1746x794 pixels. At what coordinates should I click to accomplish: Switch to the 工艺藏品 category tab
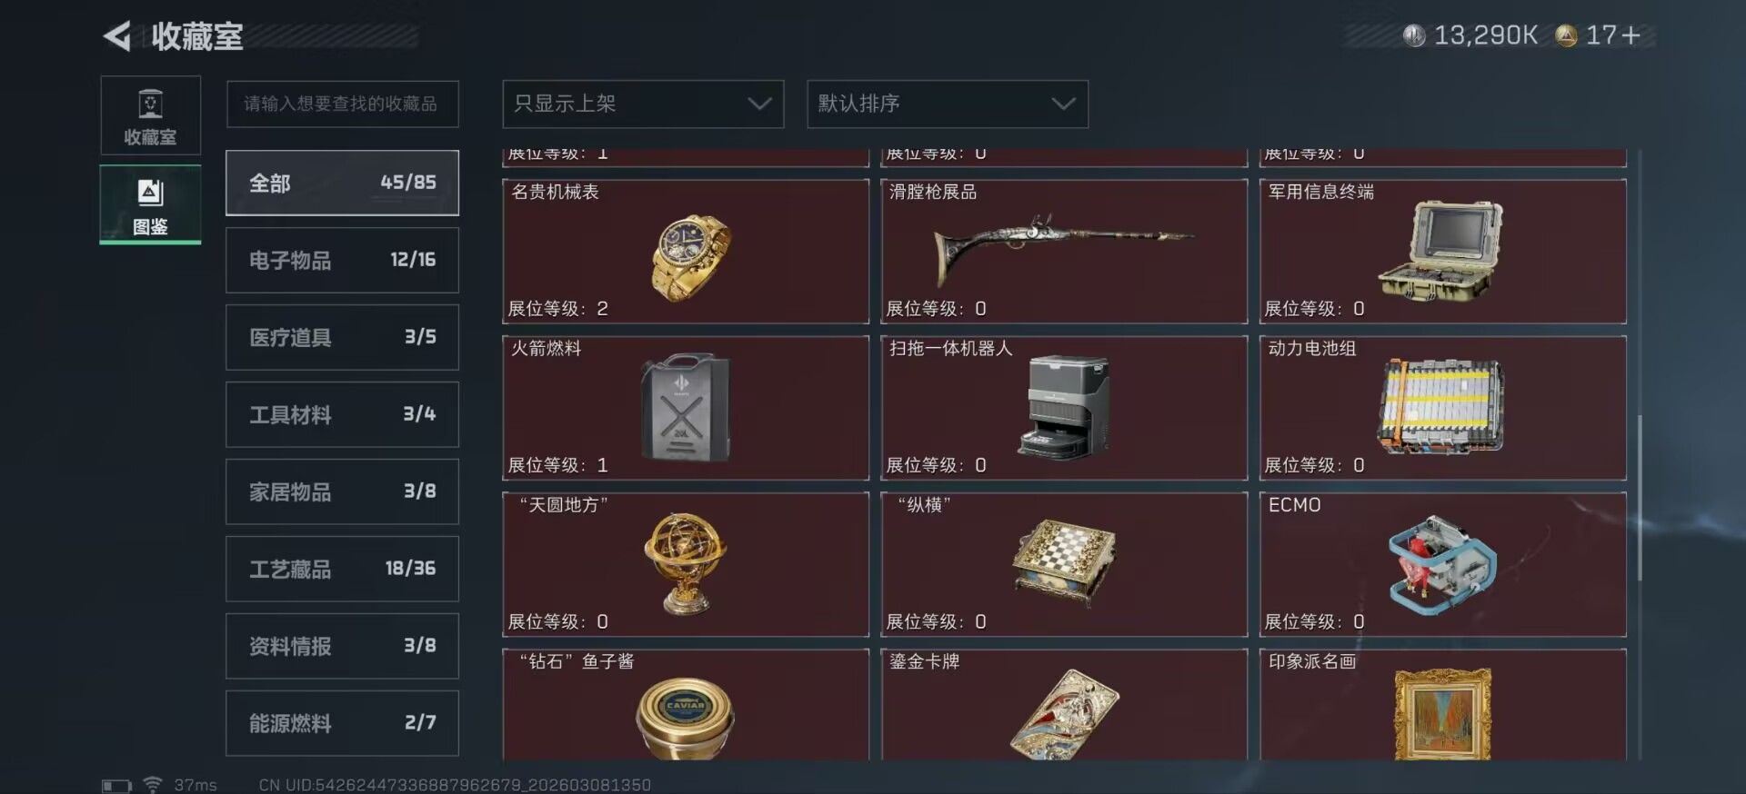[342, 569]
